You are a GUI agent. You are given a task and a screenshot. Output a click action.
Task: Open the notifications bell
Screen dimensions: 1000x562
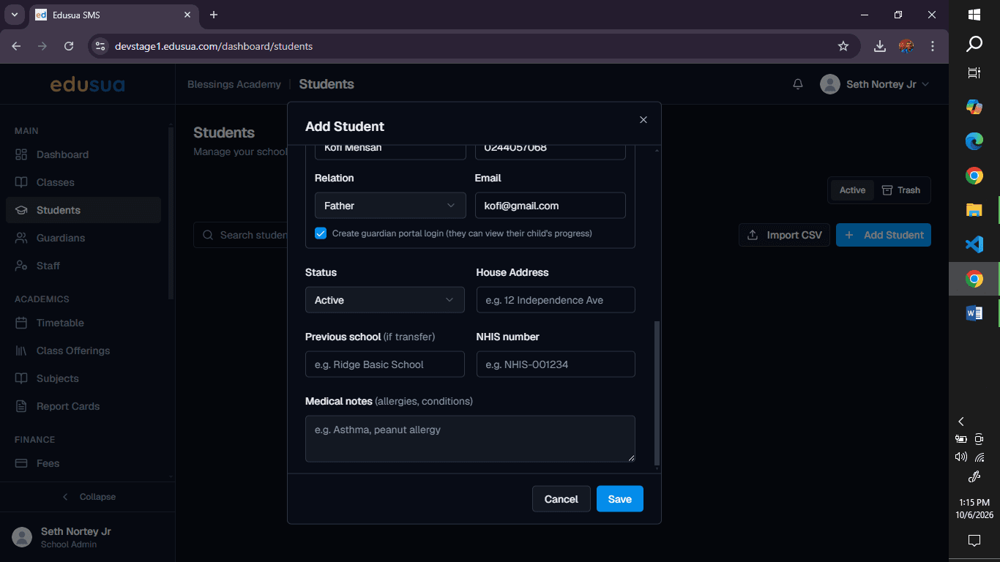pyautogui.click(x=798, y=84)
